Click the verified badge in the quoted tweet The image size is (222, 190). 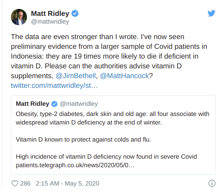click(54, 104)
